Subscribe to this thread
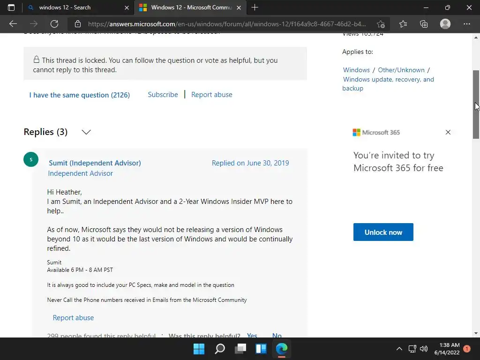Viewport: 480px width, 360px height. 163,95
